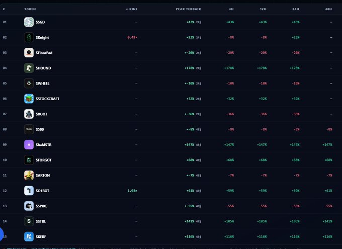
Task: Click $ROOT's -36% 12H value
Action: tap(263, 114)
